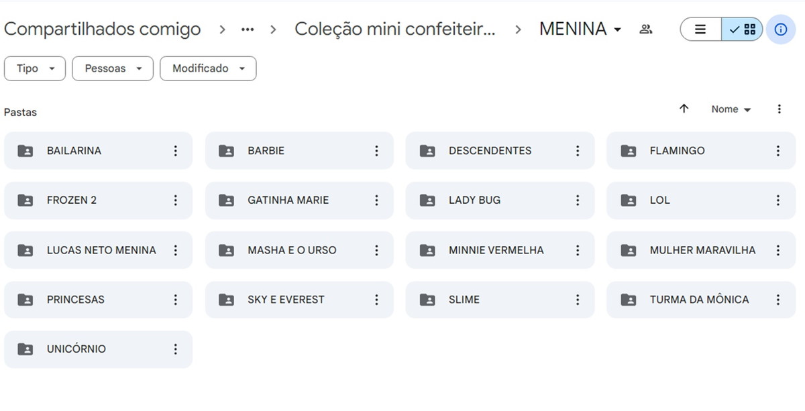Open more sort options three-dot menu

[779, 109]
